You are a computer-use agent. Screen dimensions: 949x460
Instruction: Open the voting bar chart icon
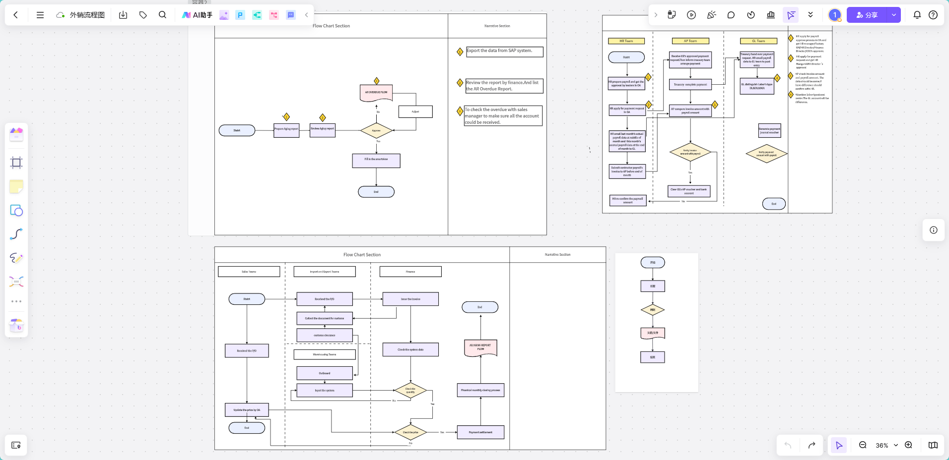pos(771,15)
